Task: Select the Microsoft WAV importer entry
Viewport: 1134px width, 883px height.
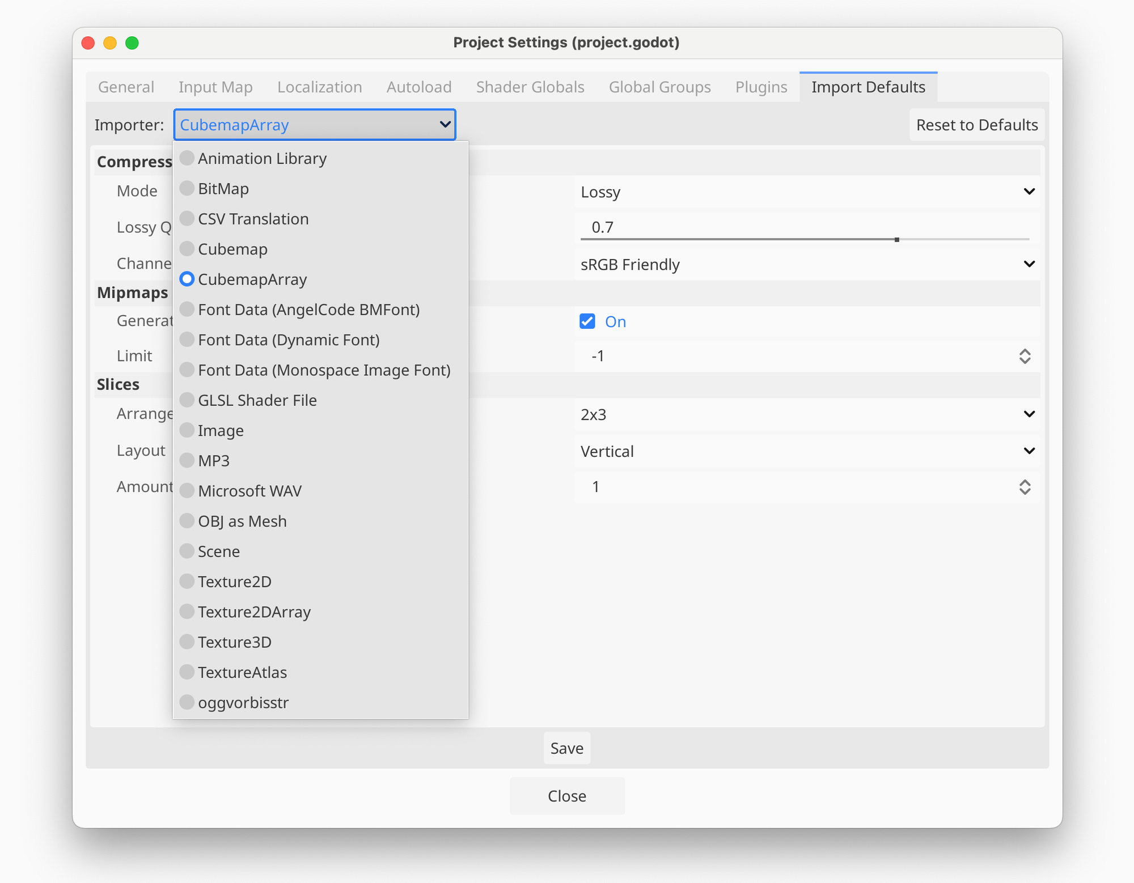Action: [249, 491]
